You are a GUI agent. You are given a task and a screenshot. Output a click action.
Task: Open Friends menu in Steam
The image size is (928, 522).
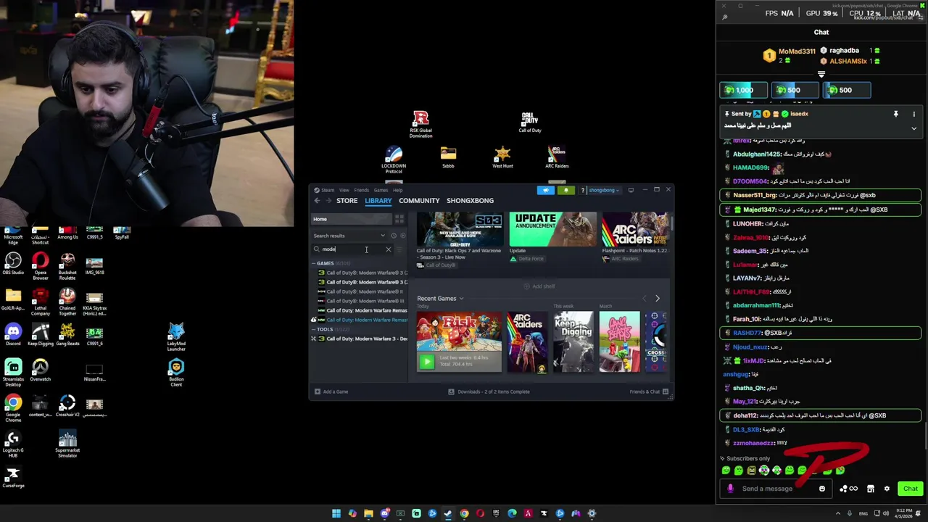(x=361, y=190)
